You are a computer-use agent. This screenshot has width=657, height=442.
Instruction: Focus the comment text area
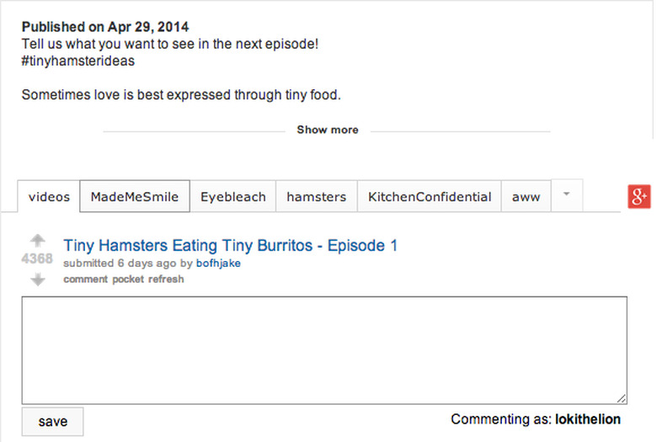pos(324,349)
